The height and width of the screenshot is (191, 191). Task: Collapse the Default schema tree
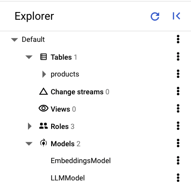click(14, 39)
